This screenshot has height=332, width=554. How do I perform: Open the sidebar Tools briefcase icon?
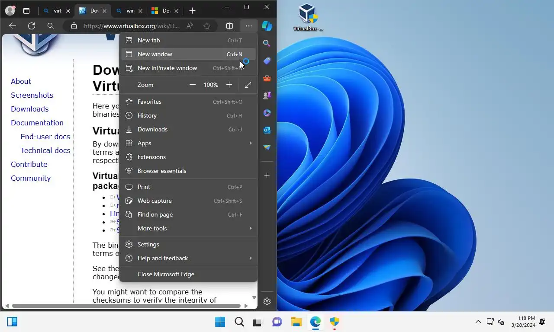pos(267,78)
